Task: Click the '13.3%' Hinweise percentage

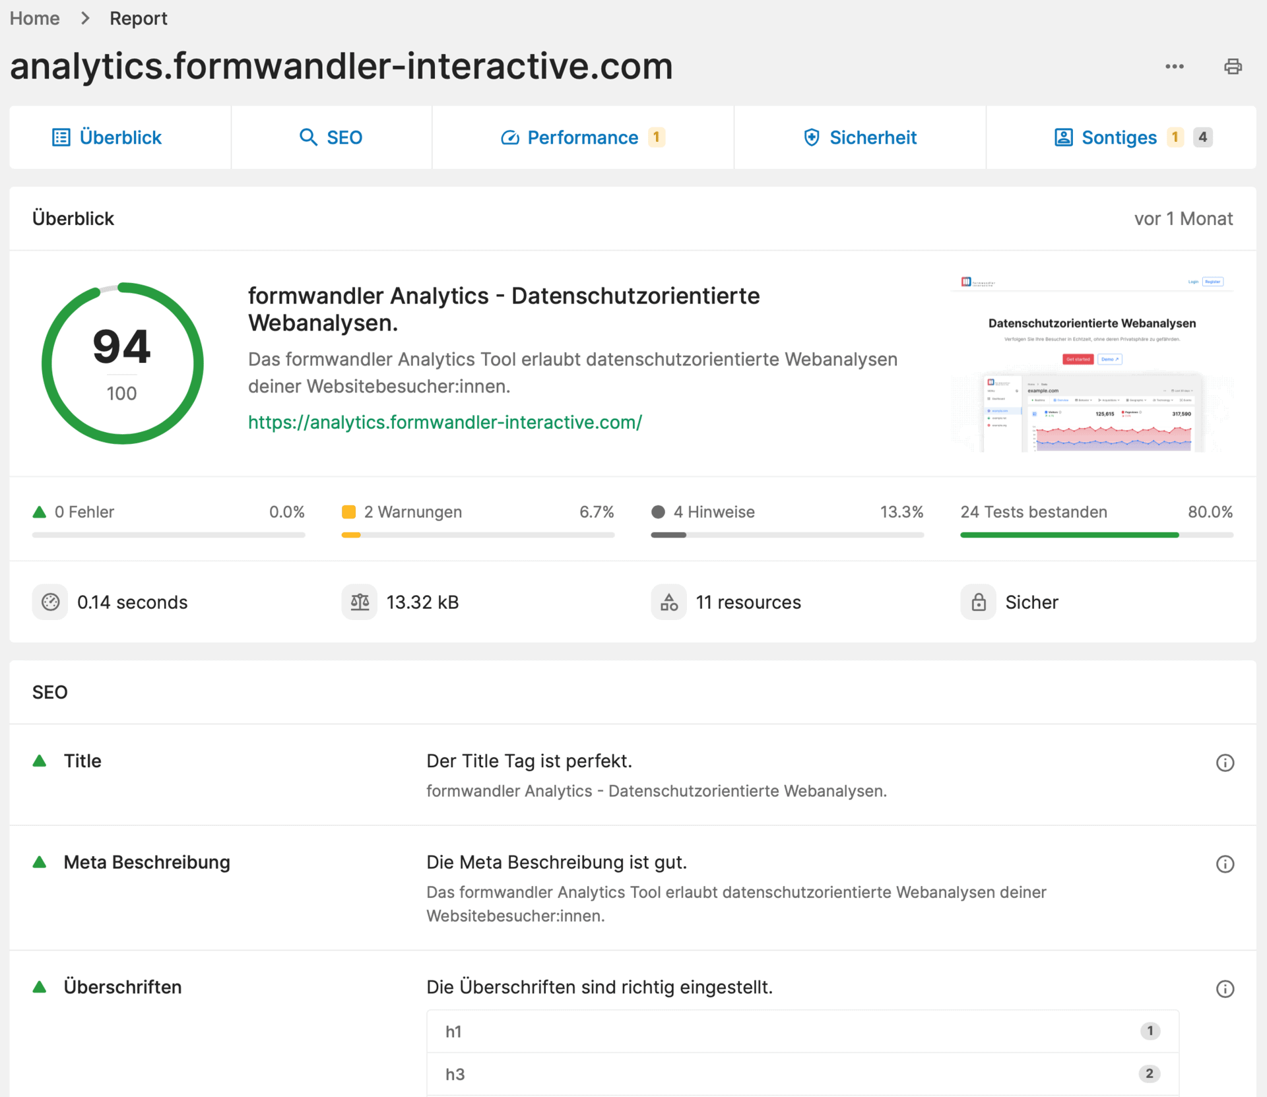Action: [901, 512]
